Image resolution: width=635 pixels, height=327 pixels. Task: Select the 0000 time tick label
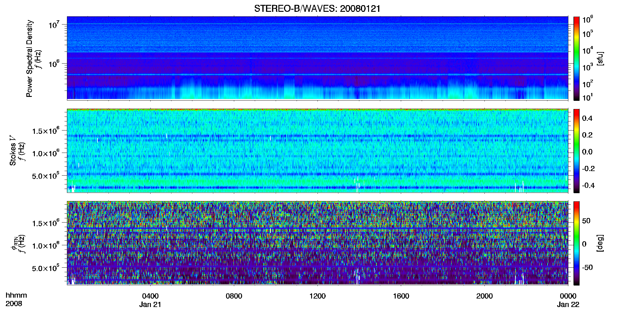click(x=568, y=296)
